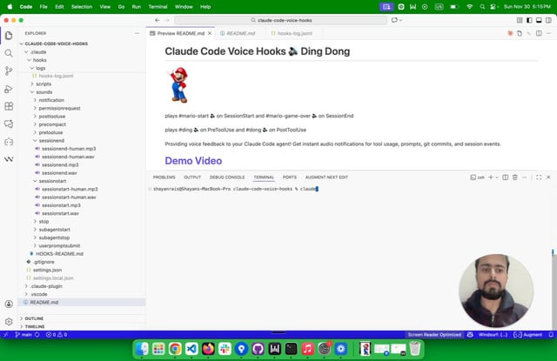
Task: Open Accounts icon in activity bar
Action: pos(9,304)
